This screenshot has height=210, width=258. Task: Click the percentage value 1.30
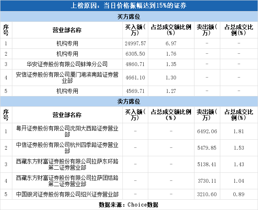[x=171, y=78]
